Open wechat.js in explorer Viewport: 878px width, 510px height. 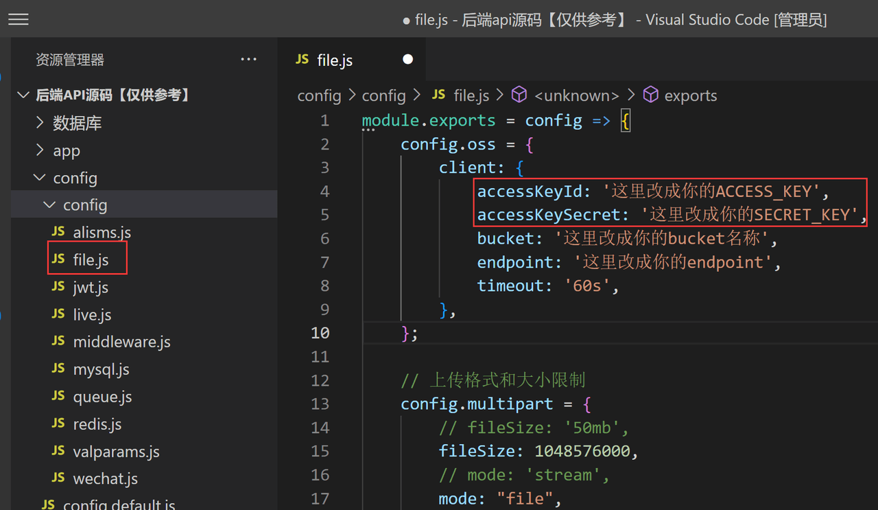tap(144, 478)
